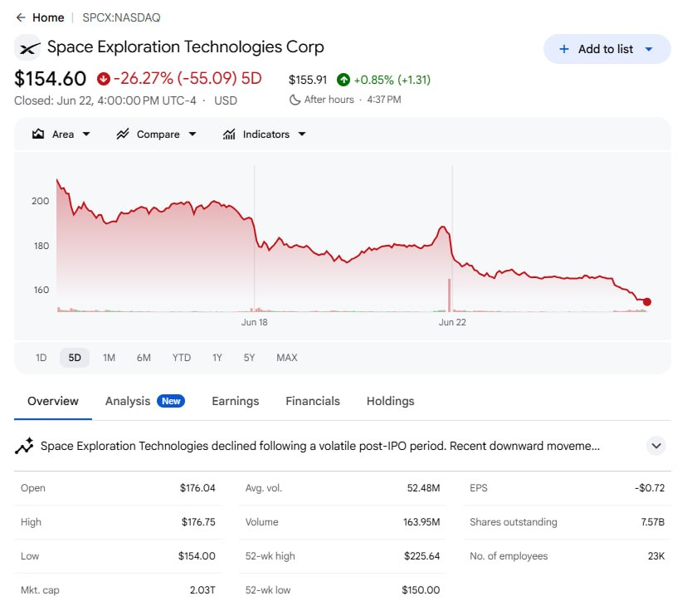The height and width of the screenshot is (601, 687).
Task: Go to the Home link
Action: click(48, 17)
